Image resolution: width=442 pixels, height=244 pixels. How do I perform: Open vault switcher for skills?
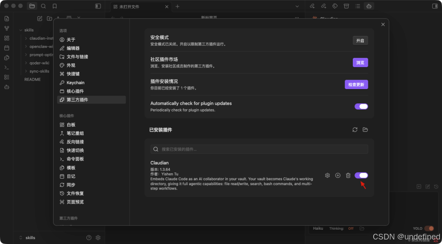(27, 237)
